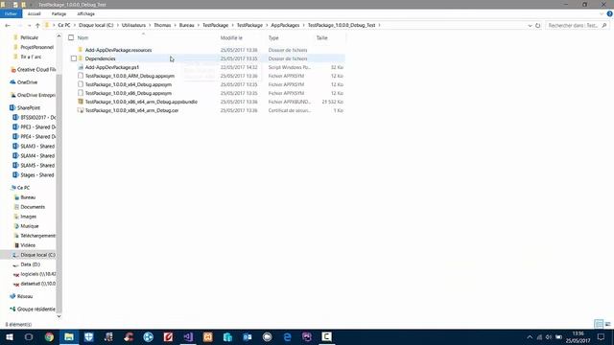Click the Utilisateurs breadcrumb segment
Viewport: 614px width, 345px height.
(x=133, y=25)
